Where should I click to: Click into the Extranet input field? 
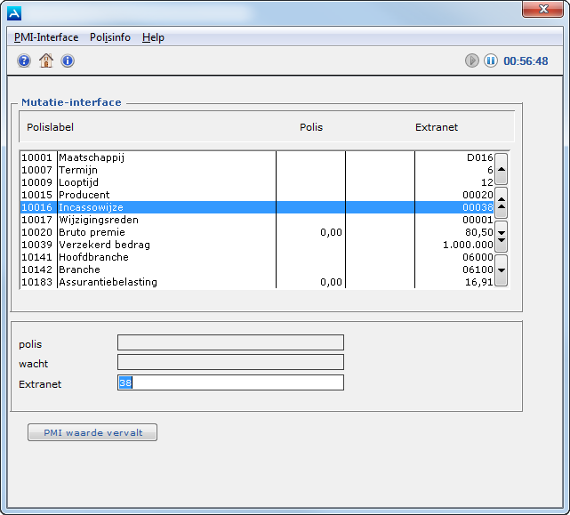click(x=230, y=382)
